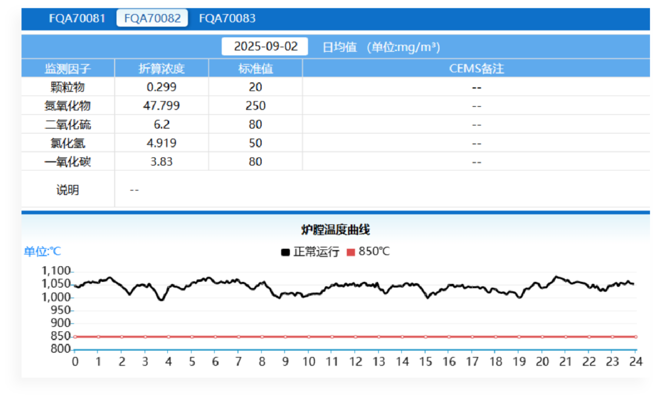Click the 监测因子 column header
The height and width of the screenshot is (400, 658).
[68, 68]
